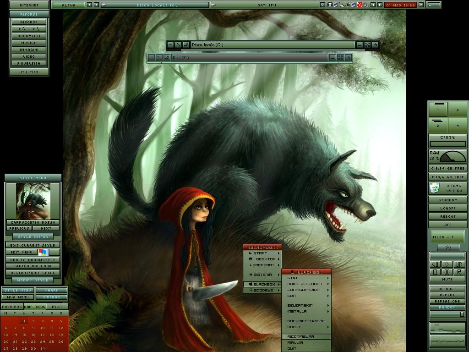Switch to workspace 1 in the pager
The height and width of the screenshot is (352, 469).
coord(438,109)
